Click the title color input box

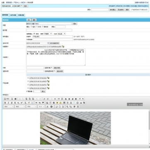pyautogui.click(x=60, y=27)
